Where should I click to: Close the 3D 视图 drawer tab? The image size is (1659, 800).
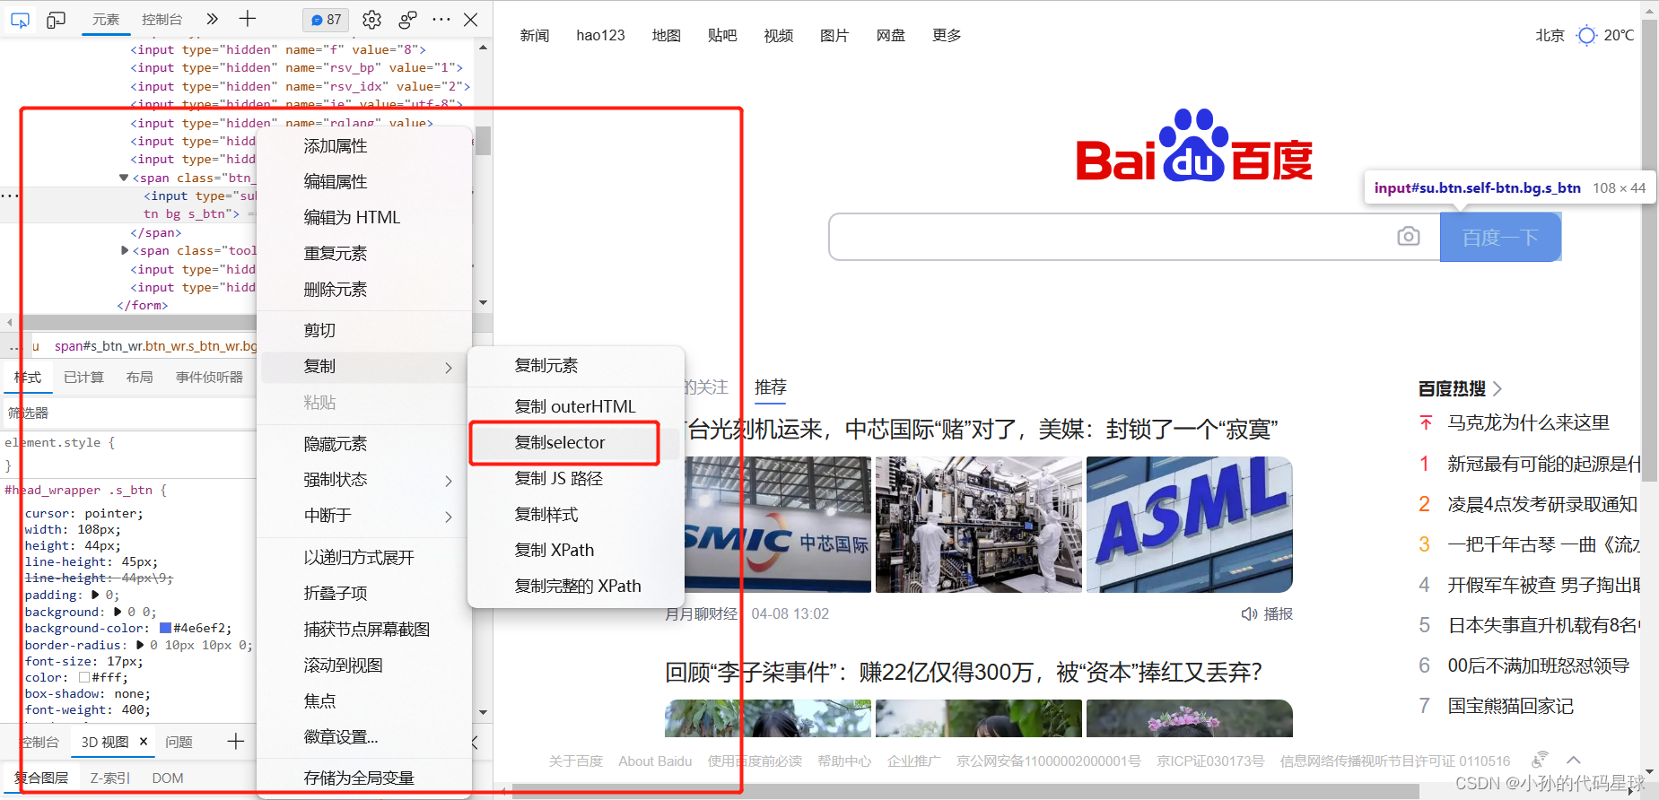coord(143,742)
